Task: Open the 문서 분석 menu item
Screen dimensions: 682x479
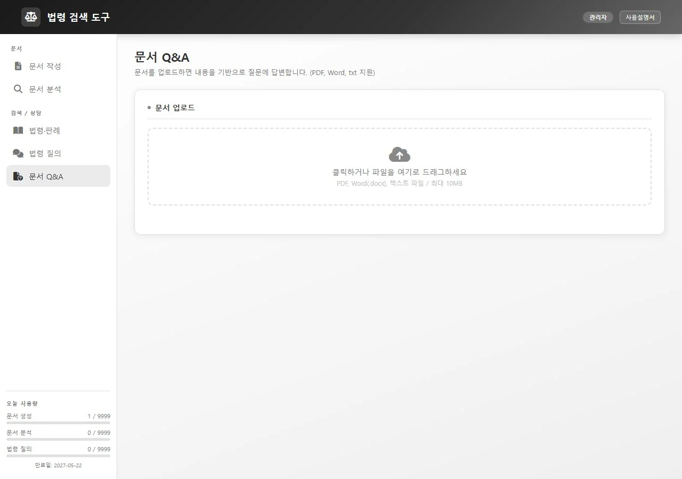Action: pos(58,89)
